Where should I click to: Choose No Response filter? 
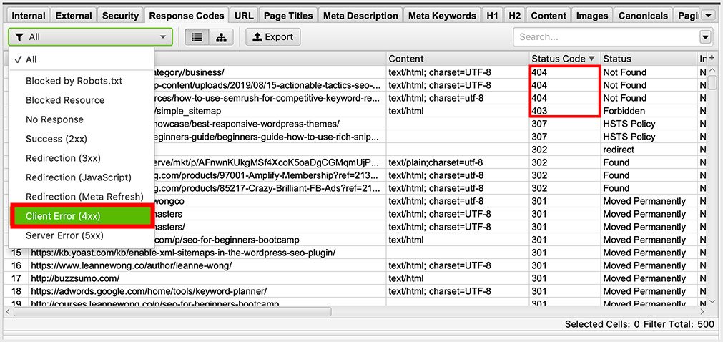pyautogui.click(x=82, y=119)
